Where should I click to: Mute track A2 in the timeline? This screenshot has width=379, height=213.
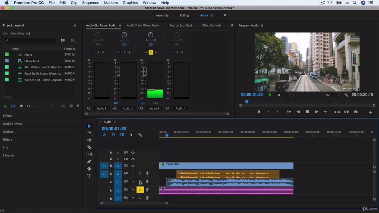[133, 182]
